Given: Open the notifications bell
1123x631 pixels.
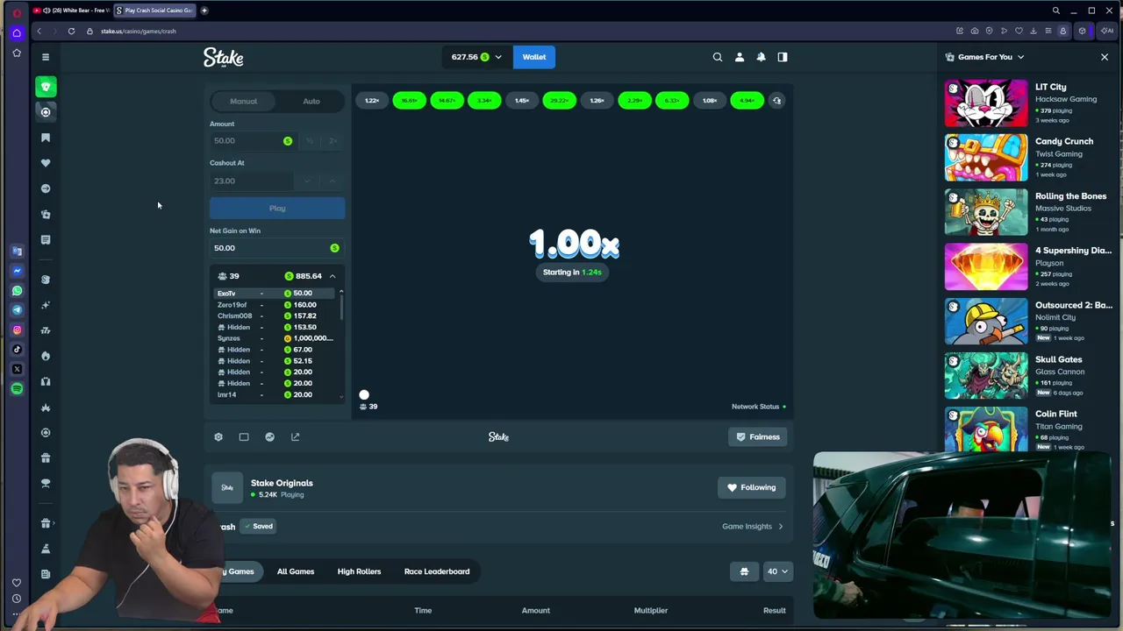Looking at the screenshot, I should pos(761,57).
